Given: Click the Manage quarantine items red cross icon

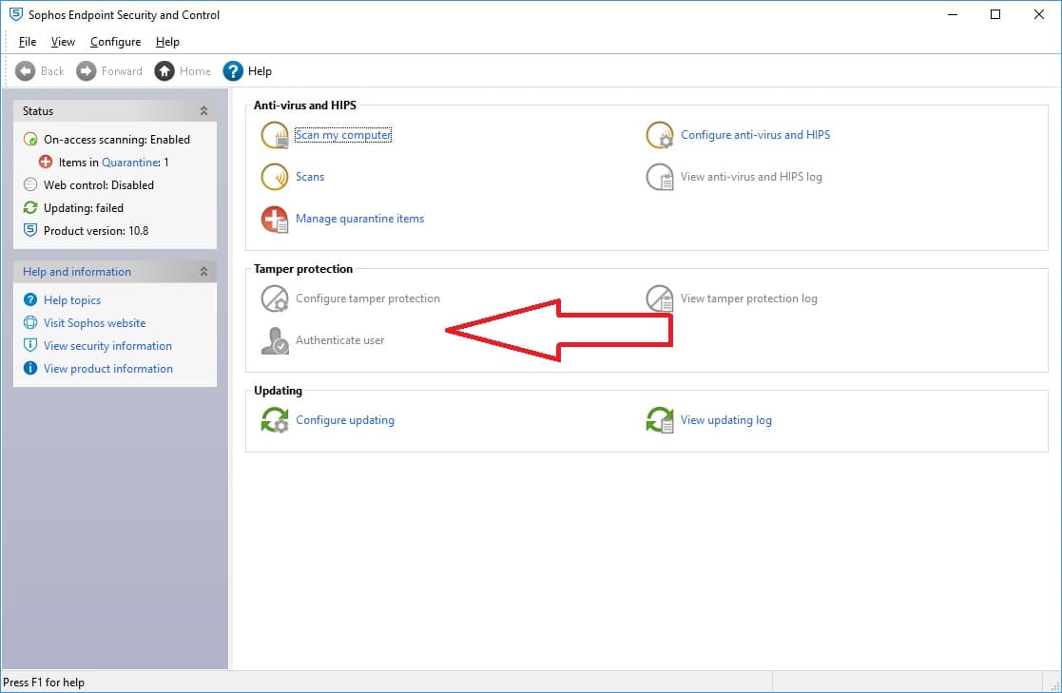Looking at the screenshot, I should point(275,220).
